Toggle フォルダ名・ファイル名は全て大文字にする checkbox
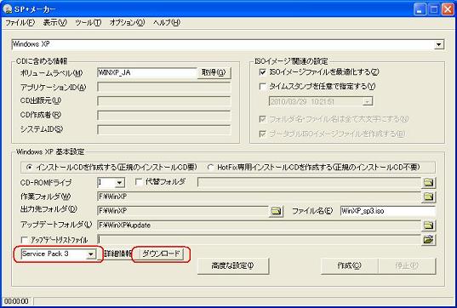457x308 pixels. (x=263, y=119)
